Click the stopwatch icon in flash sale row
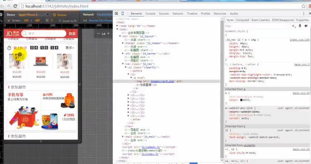This screenshot has height=164, width=311. (9, 48)
